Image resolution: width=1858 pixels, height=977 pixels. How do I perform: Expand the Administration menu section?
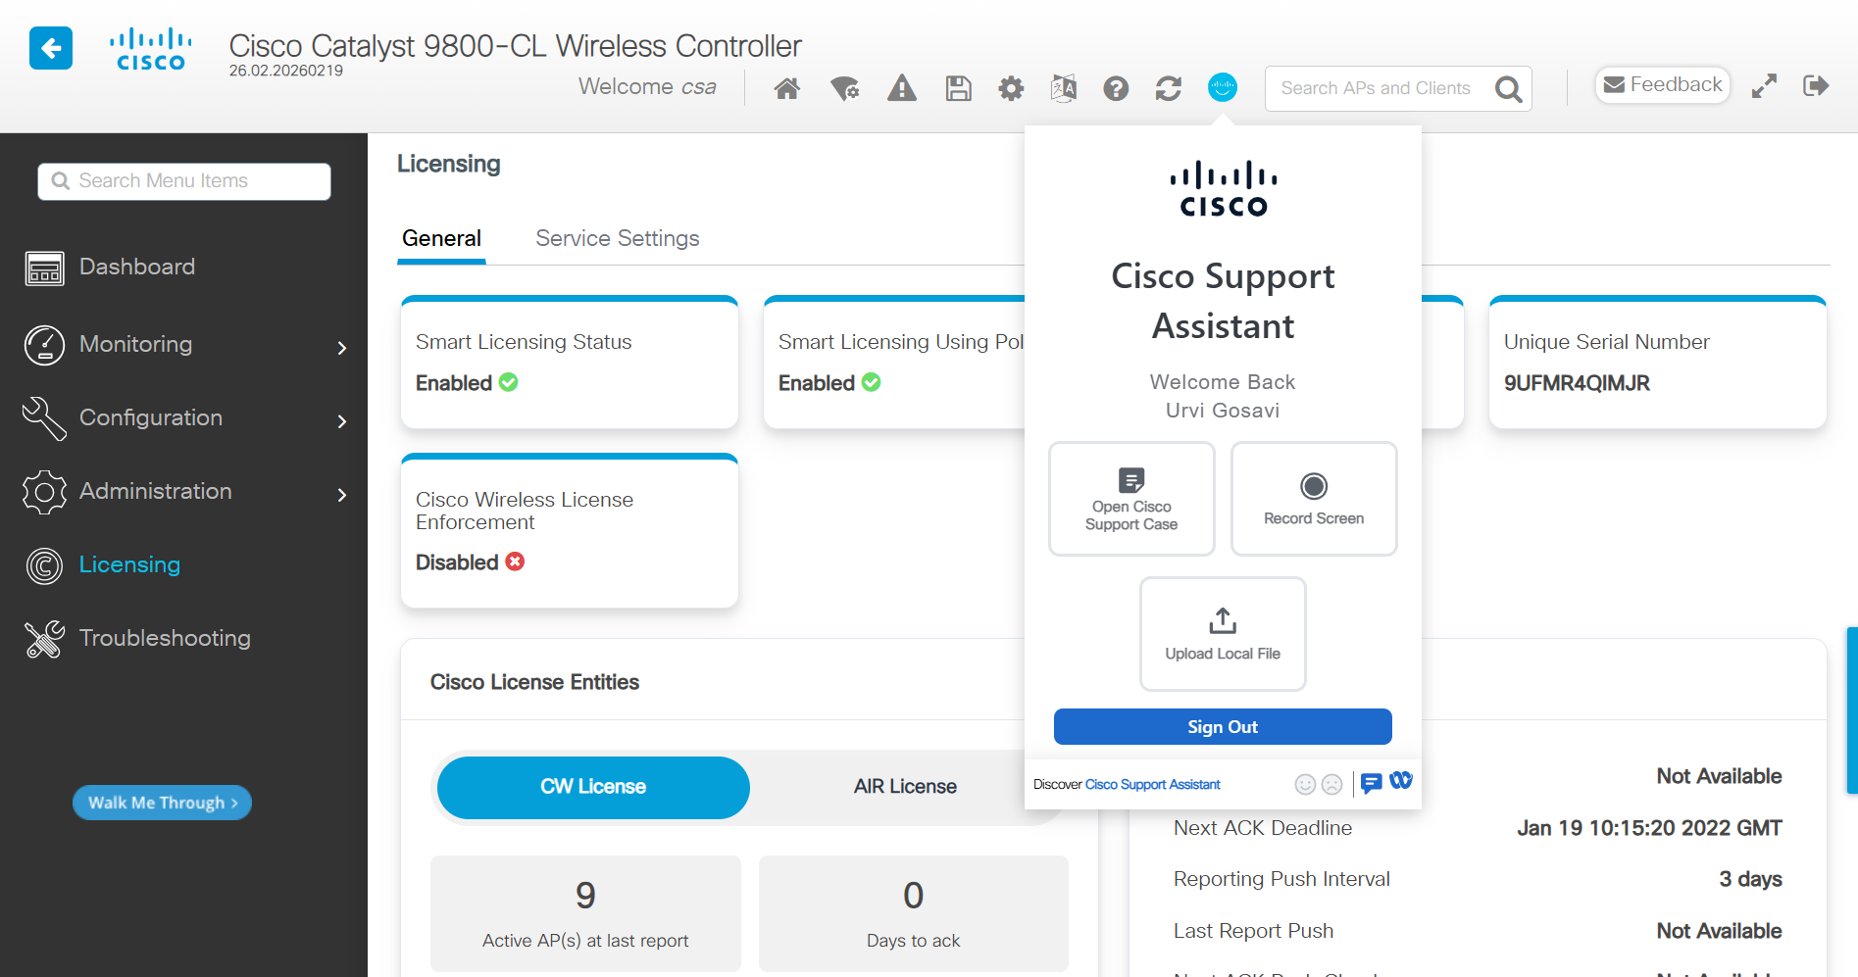(x=155, y=491)
